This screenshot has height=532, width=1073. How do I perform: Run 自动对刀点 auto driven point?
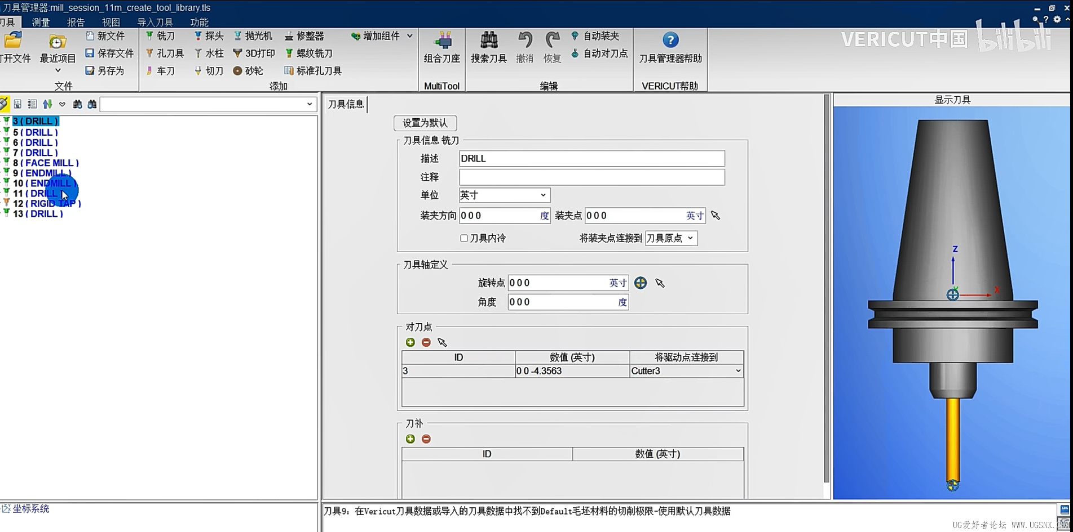click(x=600, y=53)
